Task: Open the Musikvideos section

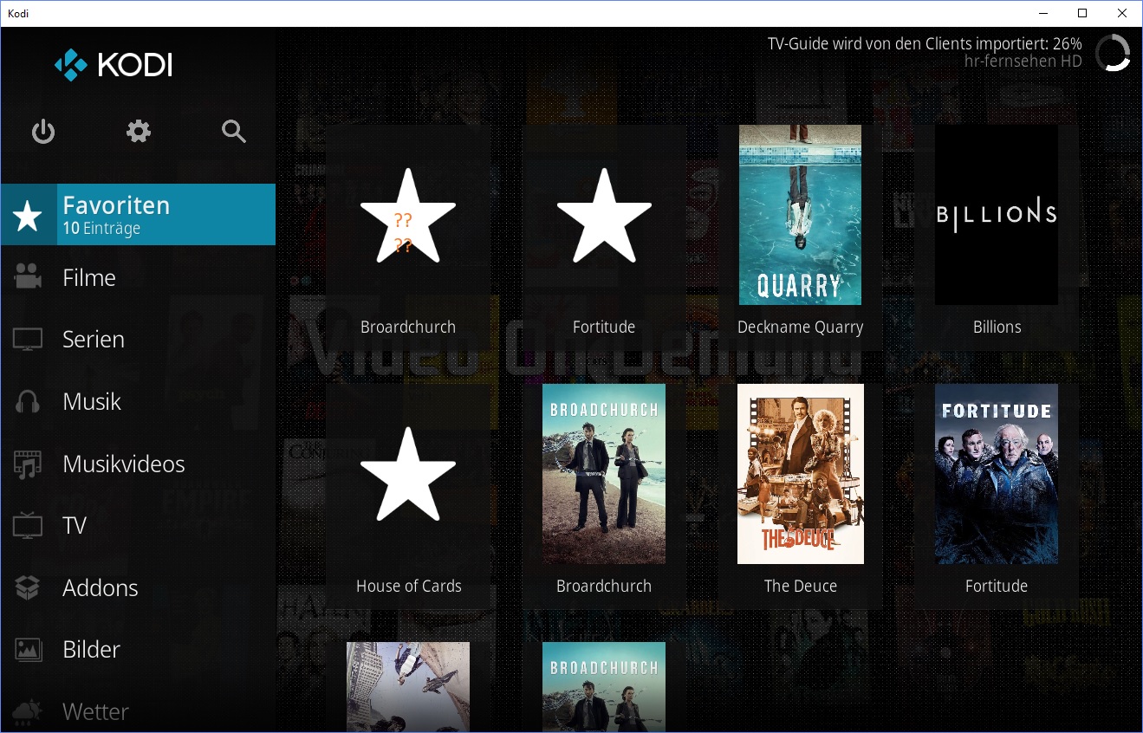Action: (x=138, y=464)
